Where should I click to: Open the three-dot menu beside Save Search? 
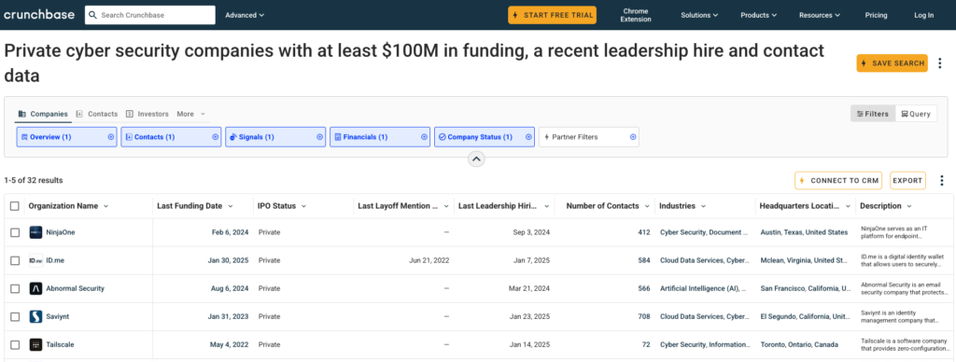939,63
